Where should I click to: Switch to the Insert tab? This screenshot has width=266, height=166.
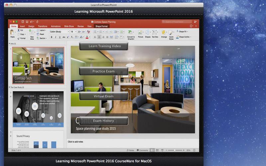pyautogui.click(x=22, y=26)
